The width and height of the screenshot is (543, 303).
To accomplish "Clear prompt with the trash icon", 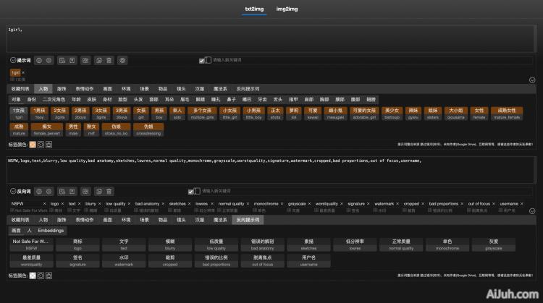I will 109,60.
